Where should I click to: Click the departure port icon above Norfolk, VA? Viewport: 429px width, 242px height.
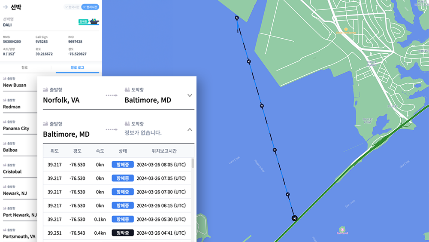point(45,89)
